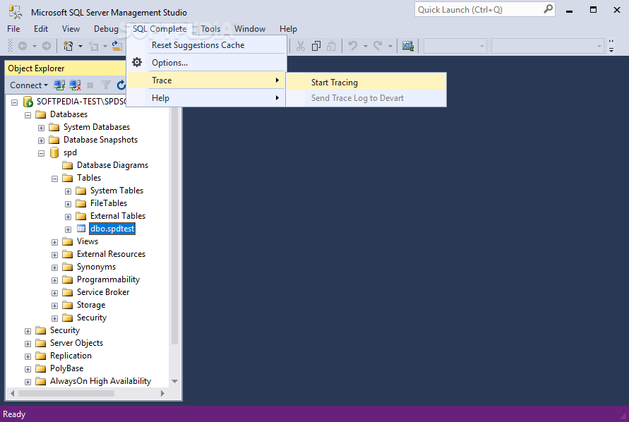Click the Object Explorer horizontal scrollbar

coord(66,393)
